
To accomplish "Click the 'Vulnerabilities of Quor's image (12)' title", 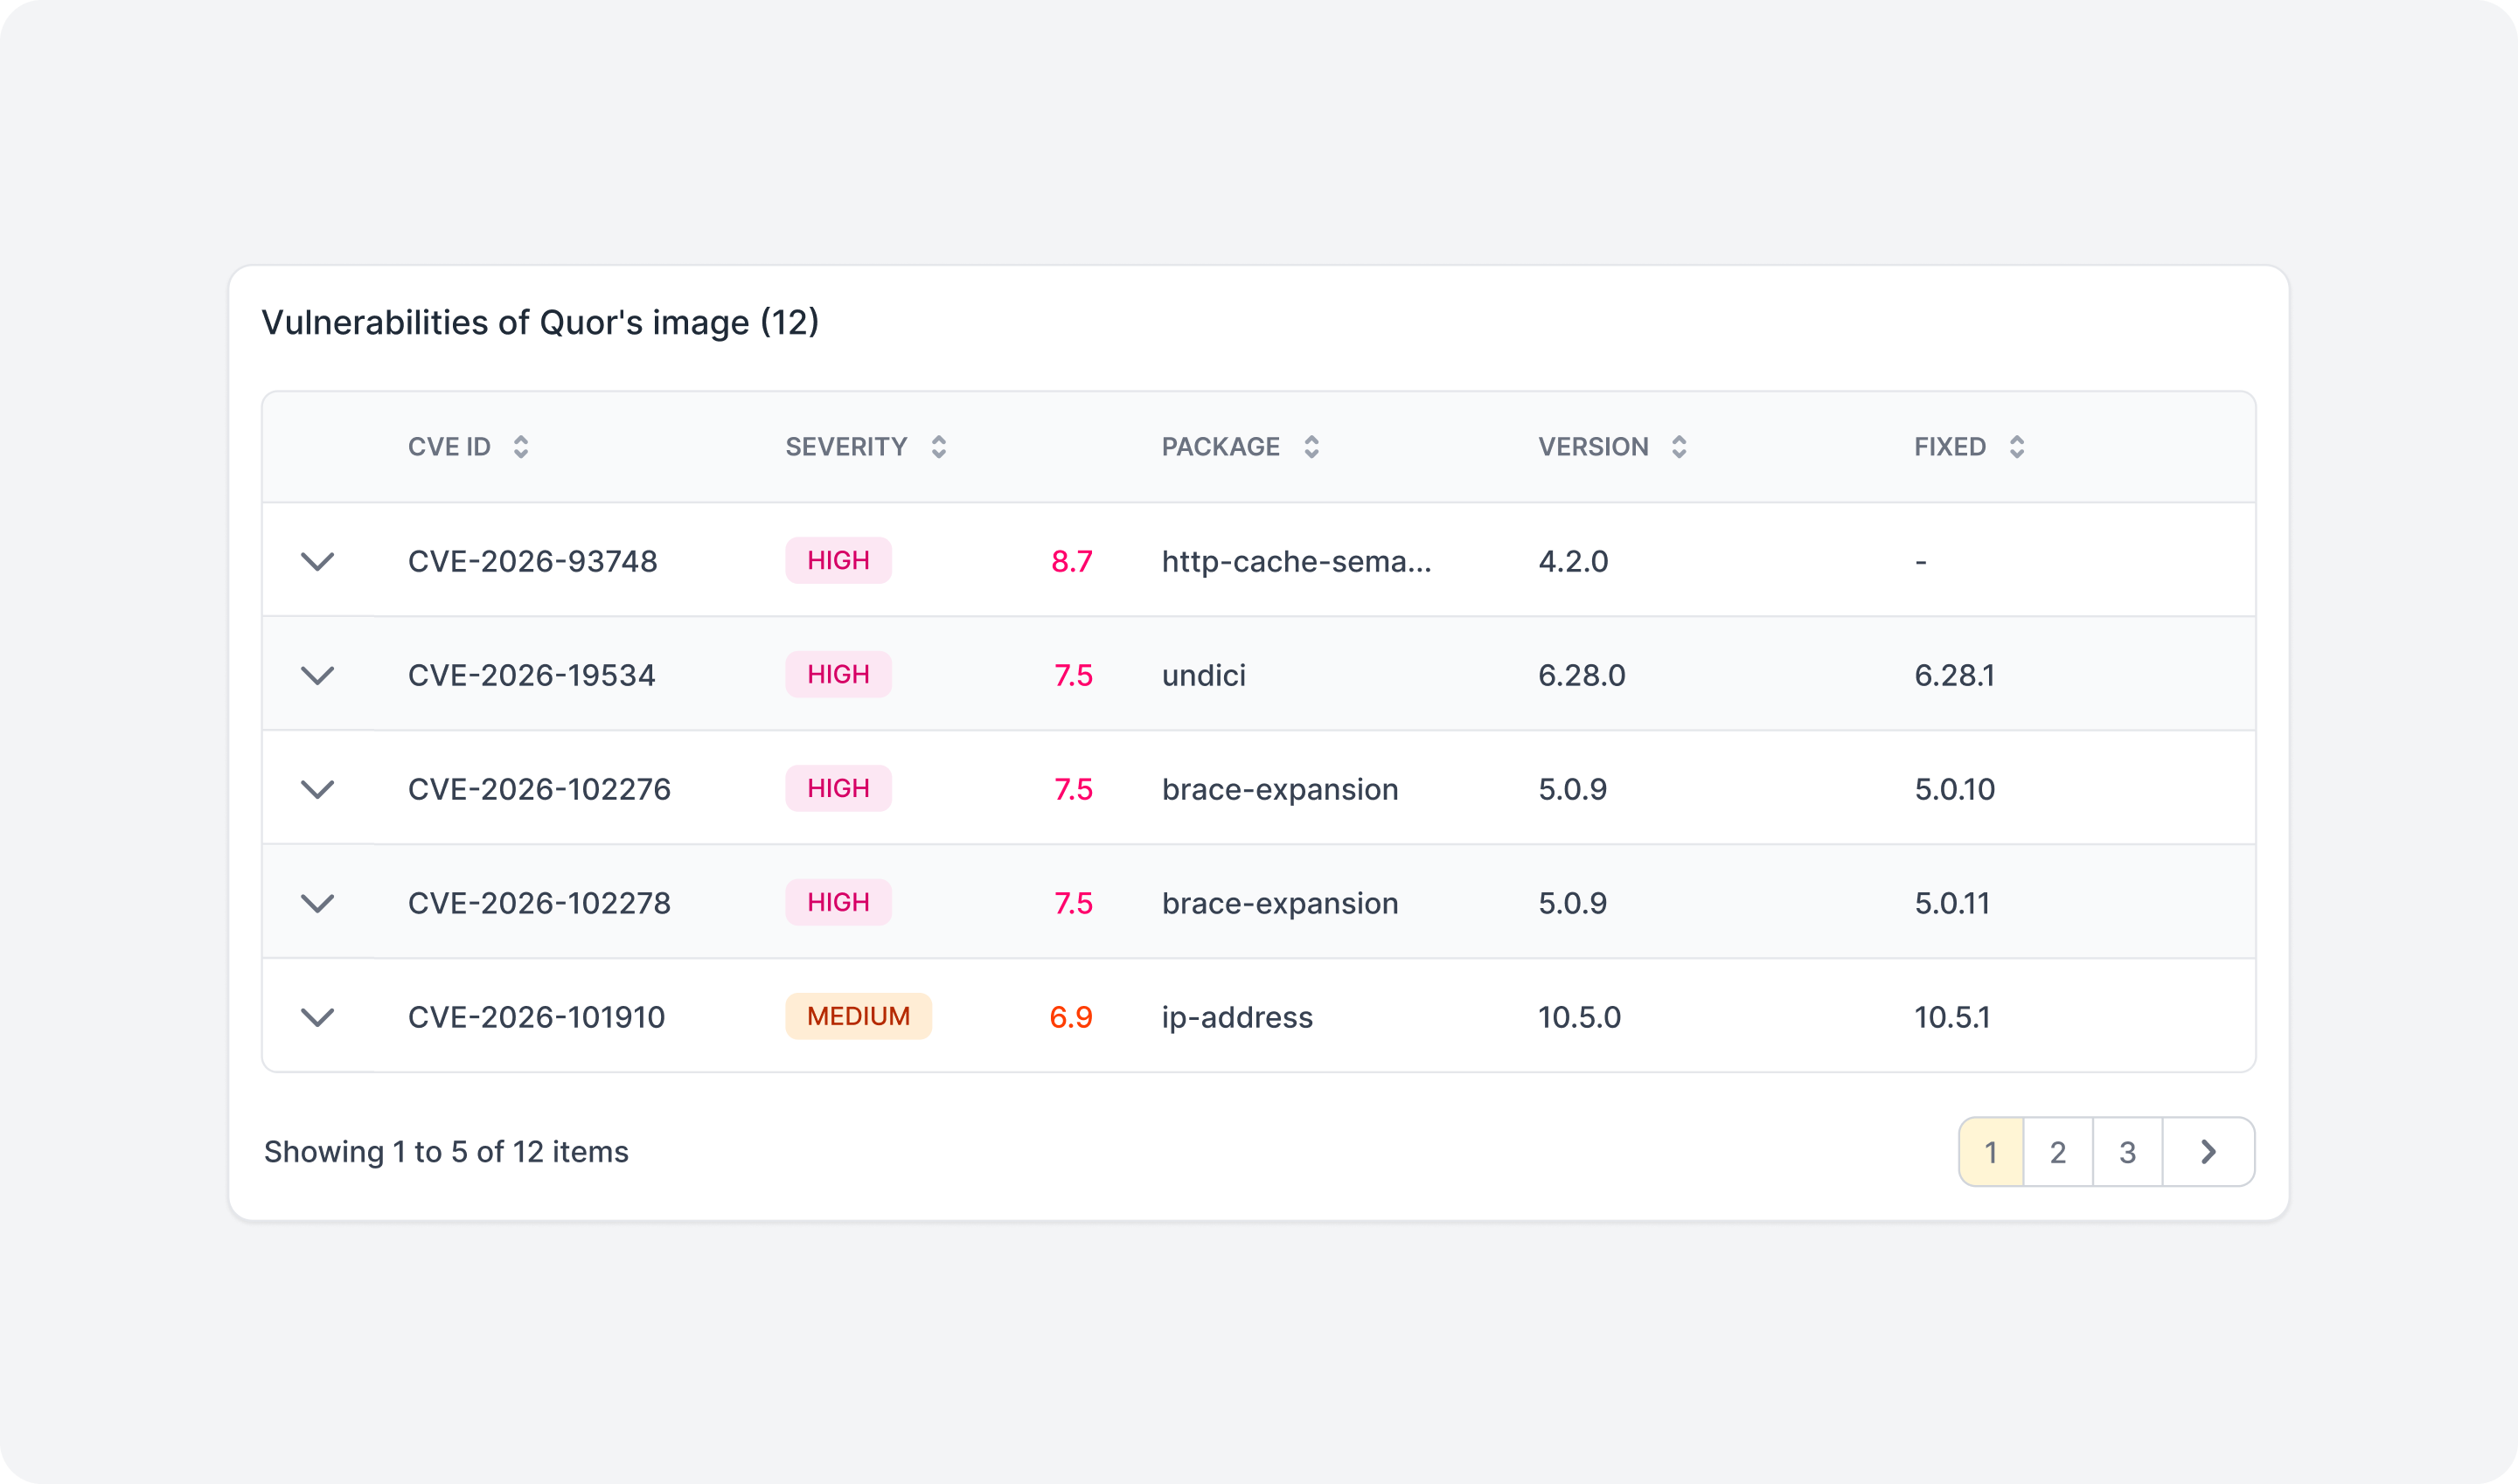I will pyautogui.click(x=540, y=323).
